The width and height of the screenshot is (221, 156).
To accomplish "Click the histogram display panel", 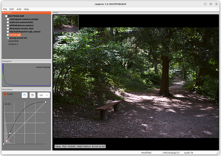I will (x=26, y=75).
